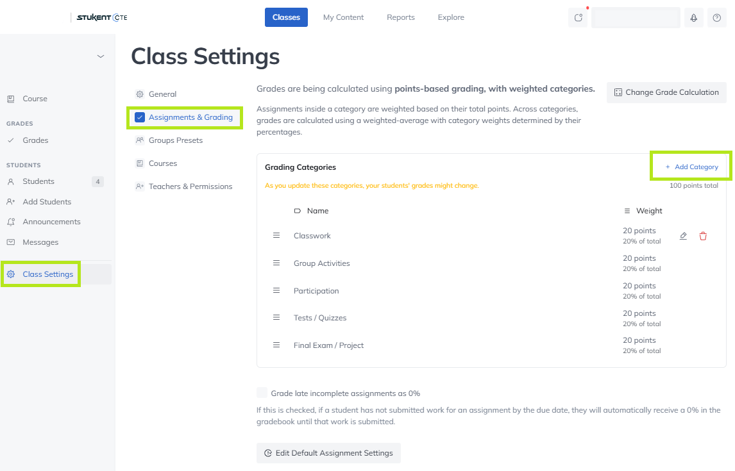Open the help question mark icon

716,18
